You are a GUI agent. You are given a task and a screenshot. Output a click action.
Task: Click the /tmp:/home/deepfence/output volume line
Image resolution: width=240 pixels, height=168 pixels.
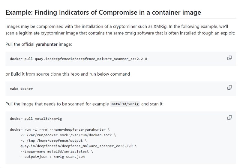[54, 140]
